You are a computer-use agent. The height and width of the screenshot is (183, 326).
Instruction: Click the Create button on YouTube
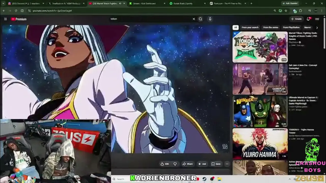coord(296,19)
